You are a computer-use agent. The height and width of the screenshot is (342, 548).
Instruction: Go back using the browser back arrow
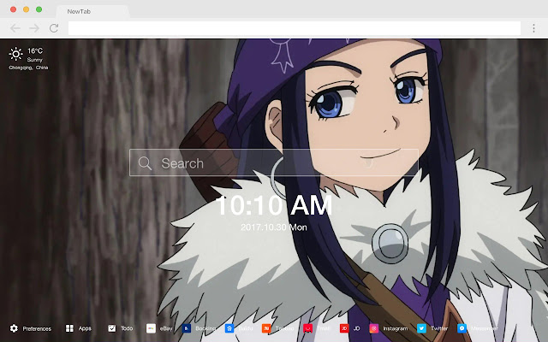[x=15, y=28]
